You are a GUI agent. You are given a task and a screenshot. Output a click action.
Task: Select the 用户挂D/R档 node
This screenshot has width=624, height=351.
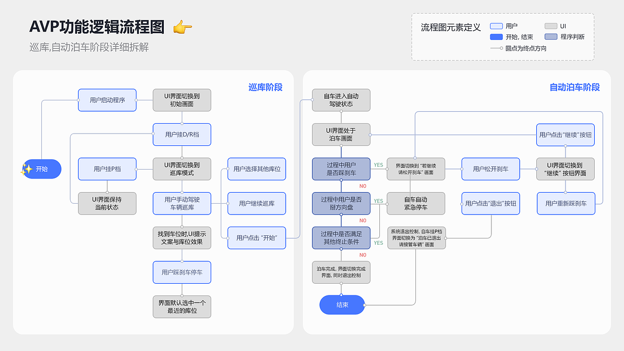tap(182, 135)
